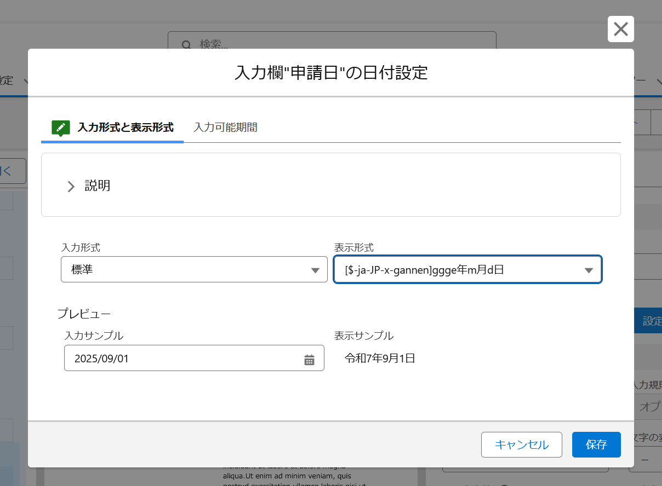Click the blue 設定 button at right edge

[651, 321]
